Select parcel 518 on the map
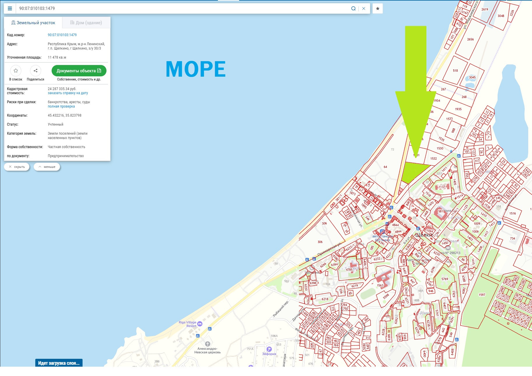This screenshot has width=532, height=376. [455, 71]
